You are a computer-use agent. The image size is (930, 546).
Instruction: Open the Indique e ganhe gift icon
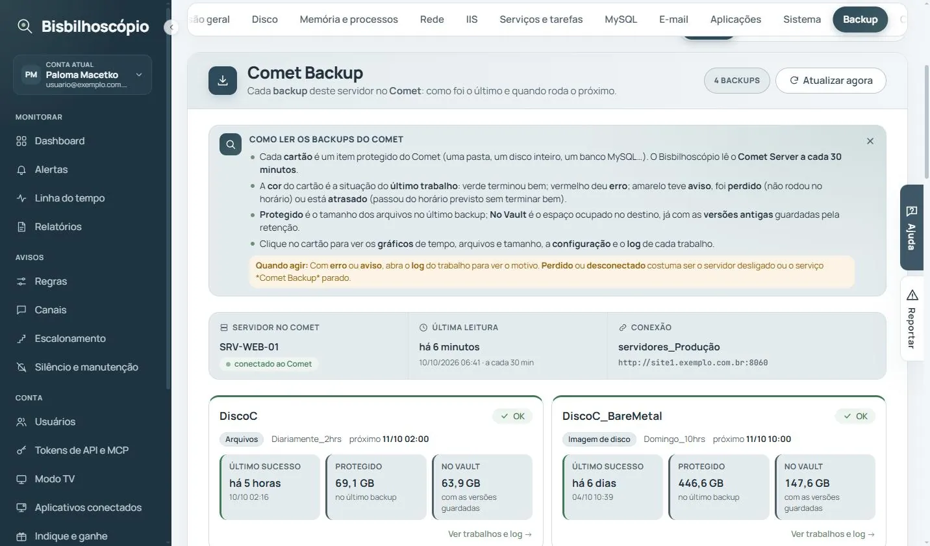(x=21, y=536)
